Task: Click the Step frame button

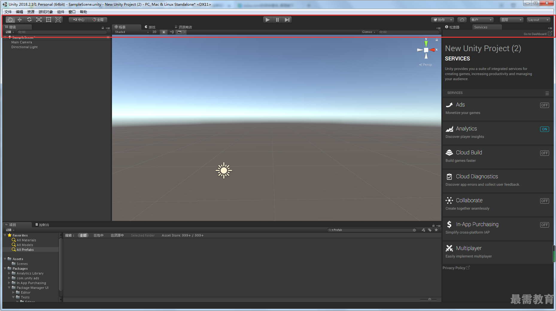Action: pyautogui.click(x=287, y=20)
